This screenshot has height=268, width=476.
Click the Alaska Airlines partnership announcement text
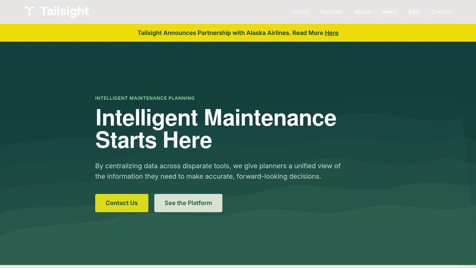point(230,33)
